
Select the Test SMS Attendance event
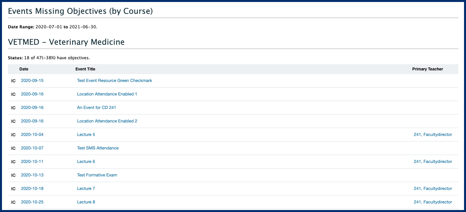(x=98, y=148)
